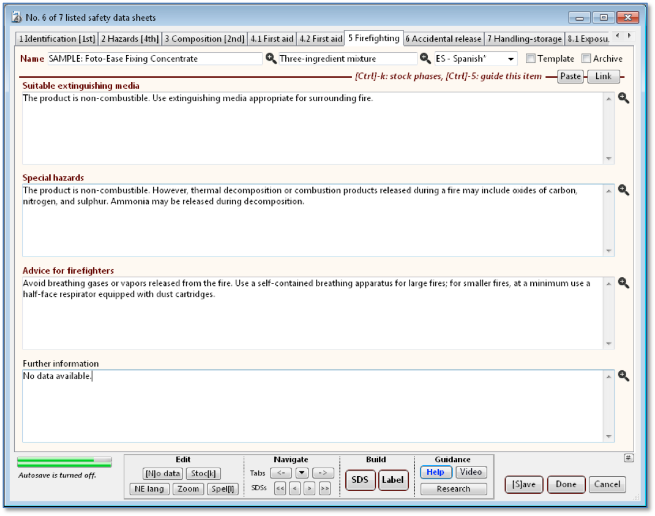655x516 pixels.
Task: Close the safety data sheets window
Action: click(x=628, y=18)
